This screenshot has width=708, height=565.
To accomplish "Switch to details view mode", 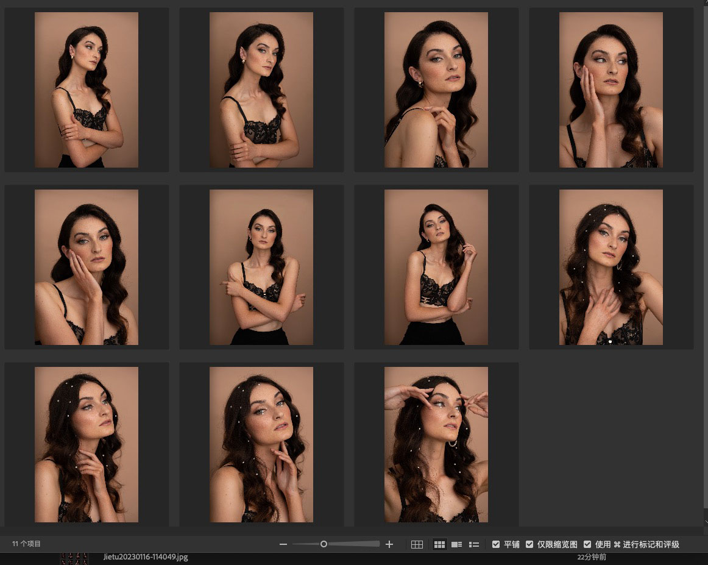I will tap(456, 544).
